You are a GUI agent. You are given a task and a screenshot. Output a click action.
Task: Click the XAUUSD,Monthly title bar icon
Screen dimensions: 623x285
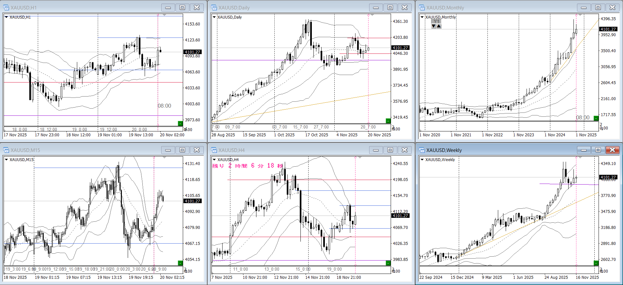pyautogui.click(x=422, y=7)
